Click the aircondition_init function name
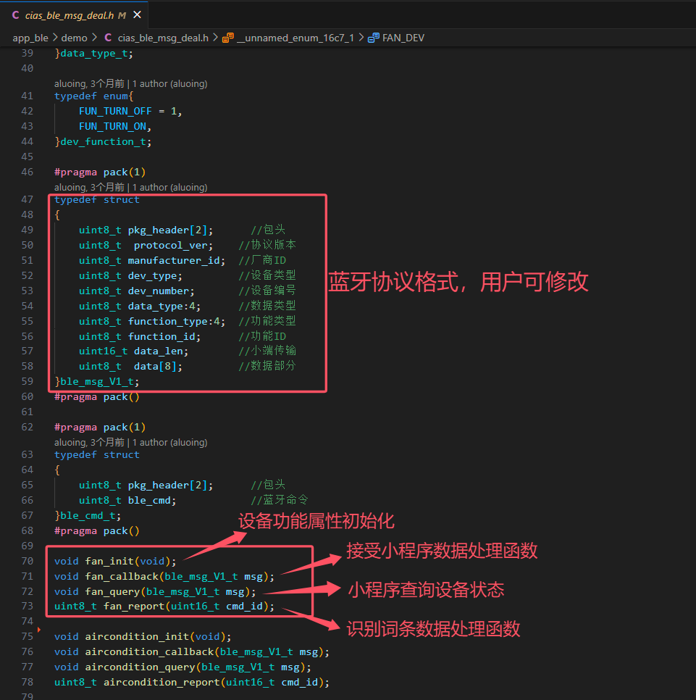Image resolution: width=696 pixels, height=700 pixels. click(137, 636)
